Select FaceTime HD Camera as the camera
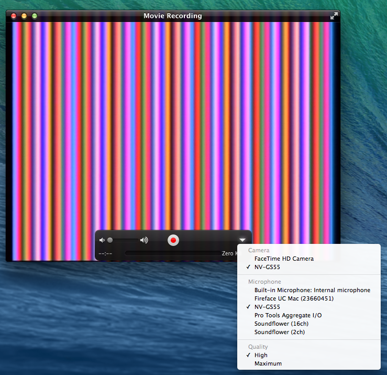 pyautogui.click(x=284, y=259)
